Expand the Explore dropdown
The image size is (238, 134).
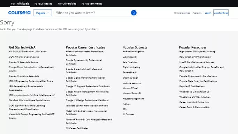(x=43, y=13)
